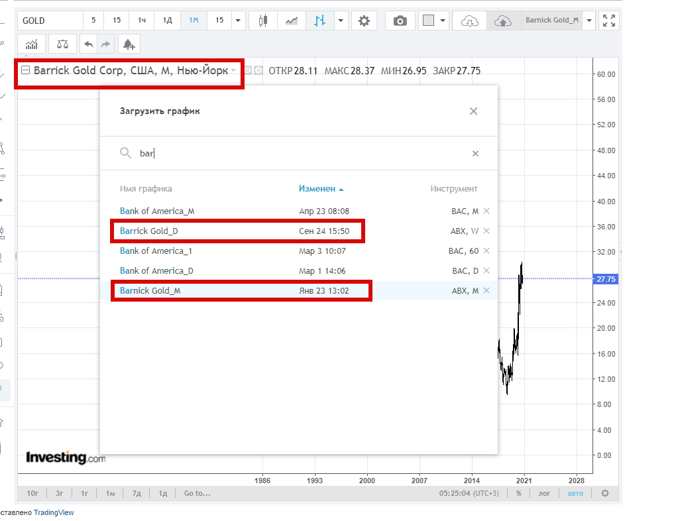Click the search magnifier in dialog
Screen dimensions: 676x521
point(125,152)
